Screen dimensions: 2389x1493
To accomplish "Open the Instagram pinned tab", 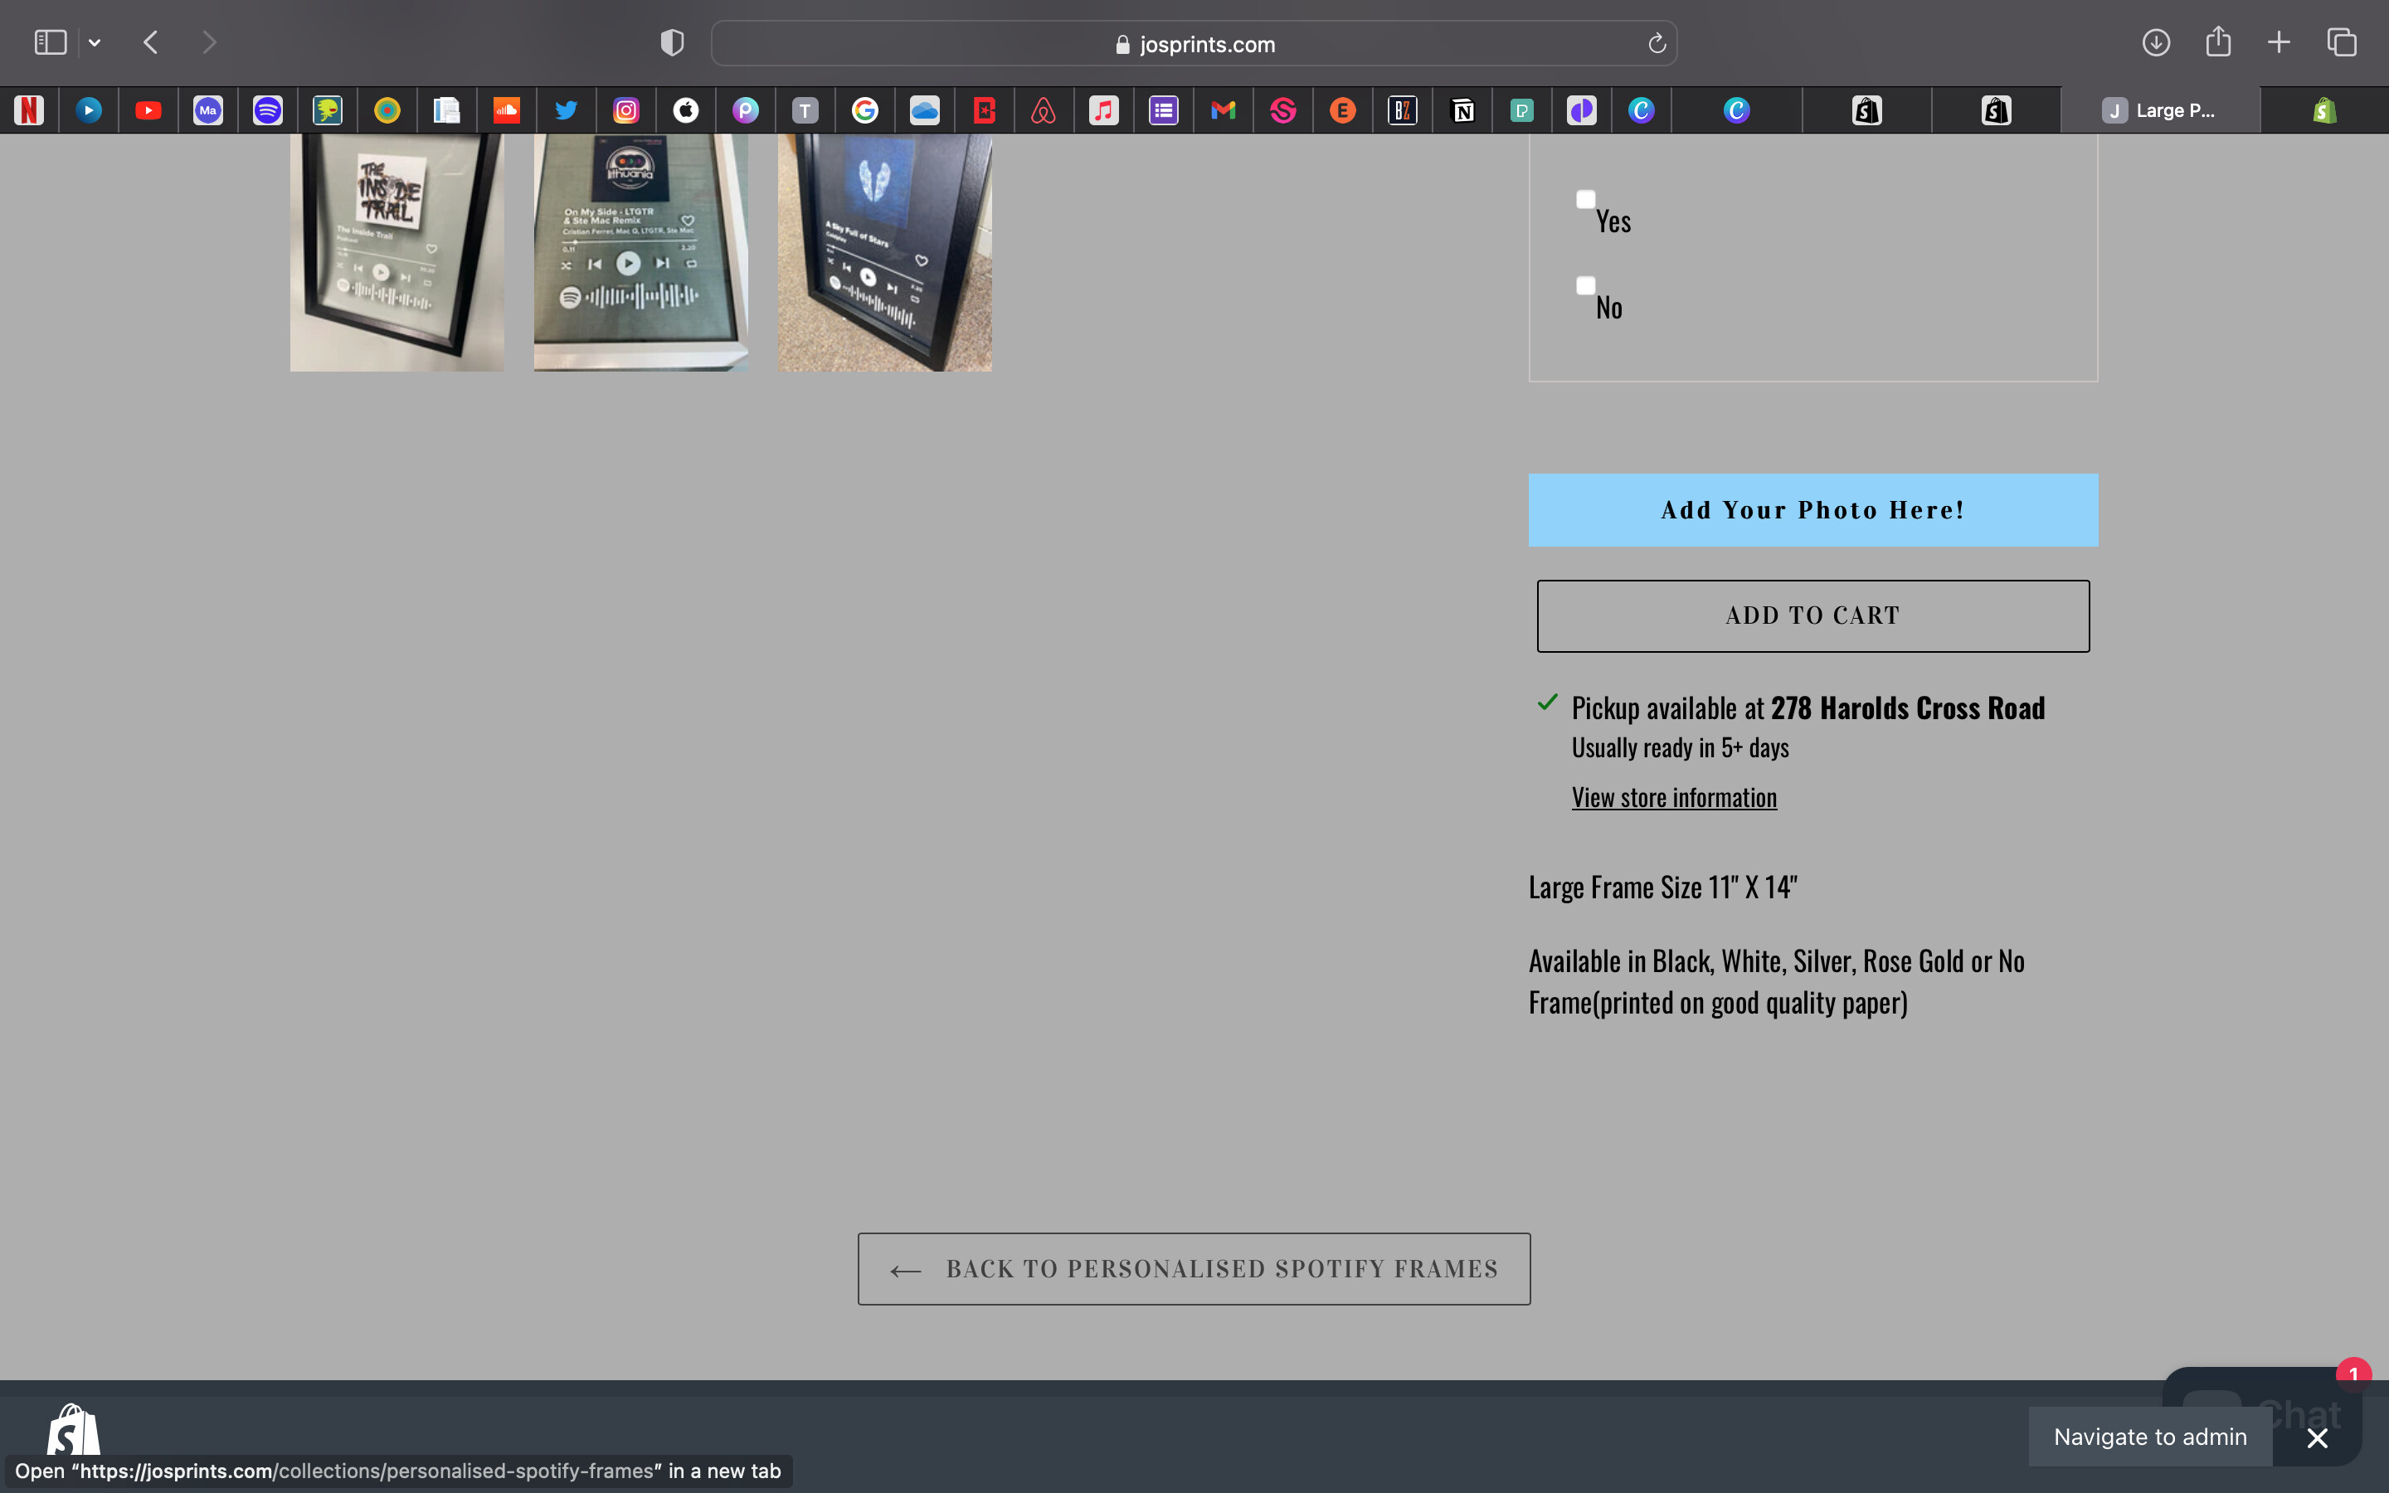I will point(626,110).
